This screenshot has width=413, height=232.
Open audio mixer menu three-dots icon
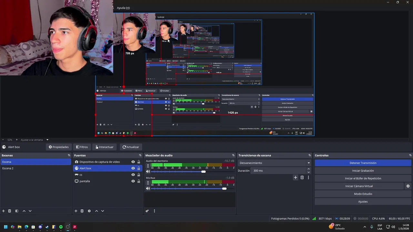(154, 211)
